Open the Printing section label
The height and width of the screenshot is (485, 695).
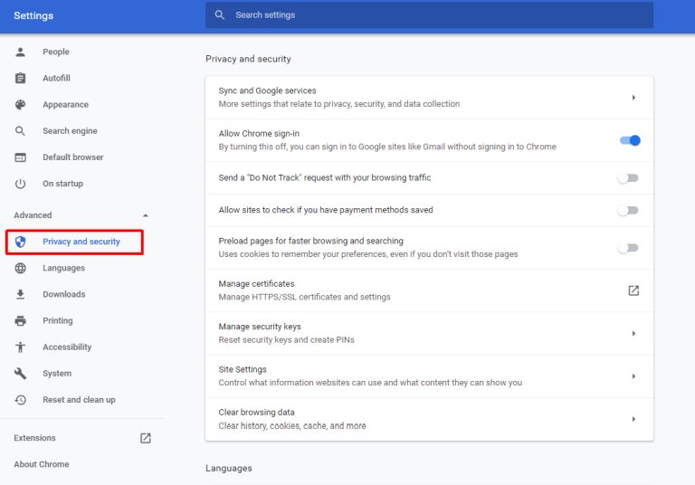pos(58,320)
